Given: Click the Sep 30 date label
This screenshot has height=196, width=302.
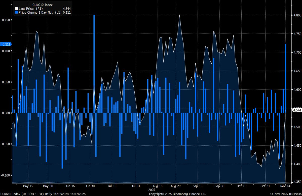Looking at the screenshot, I should point(219,186).
